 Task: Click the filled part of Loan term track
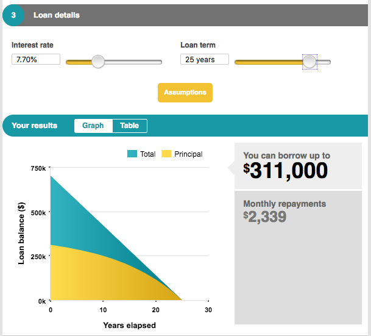[x=268, y=62]
